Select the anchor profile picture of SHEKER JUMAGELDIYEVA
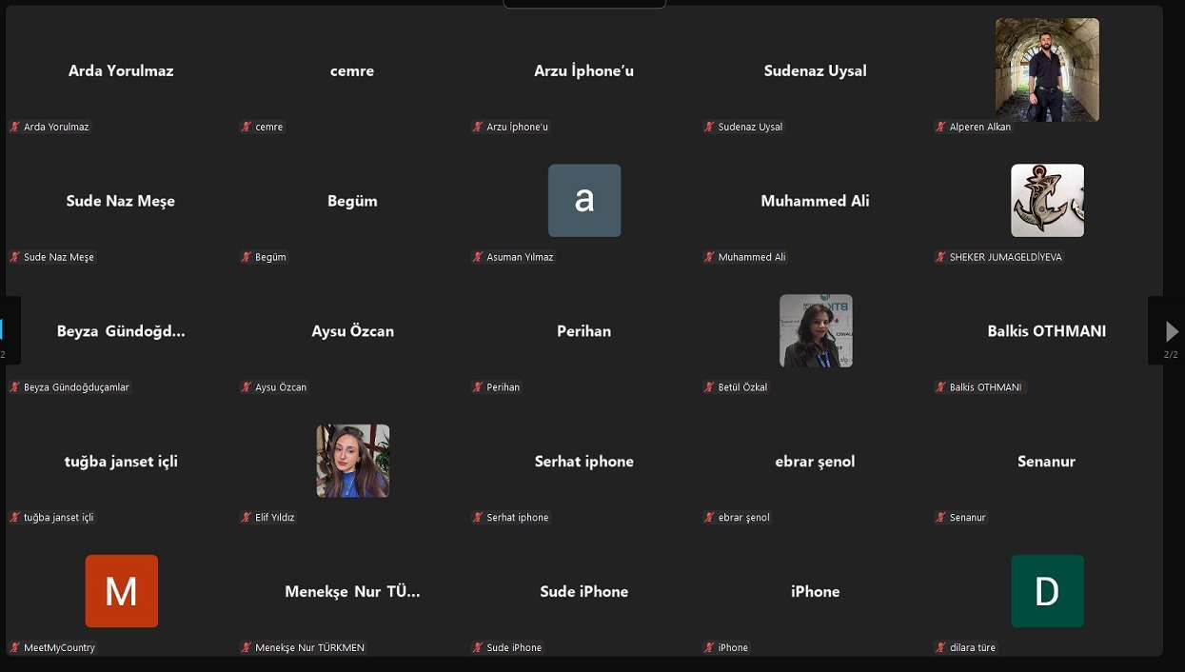This screenshot has width=1185, height=672. tap(1046, 200)
